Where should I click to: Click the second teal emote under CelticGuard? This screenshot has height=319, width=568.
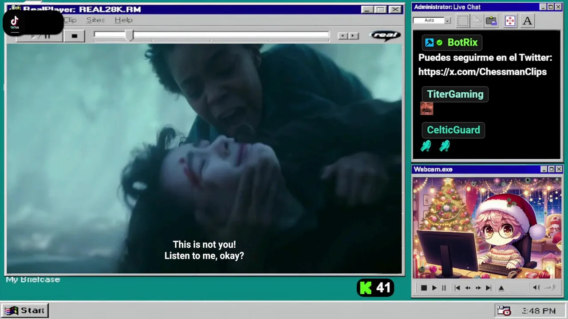pos(445,146)
